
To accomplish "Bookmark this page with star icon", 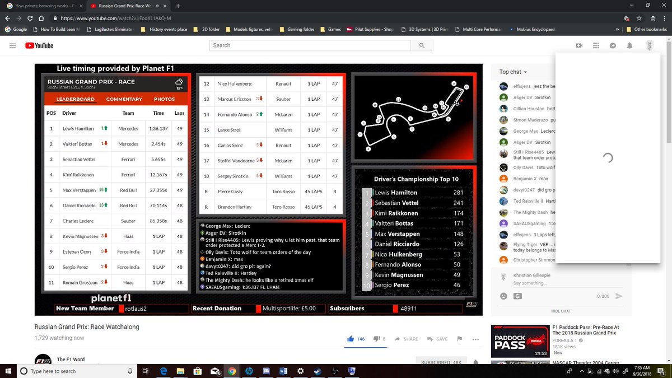I will [x=639, y=18].
